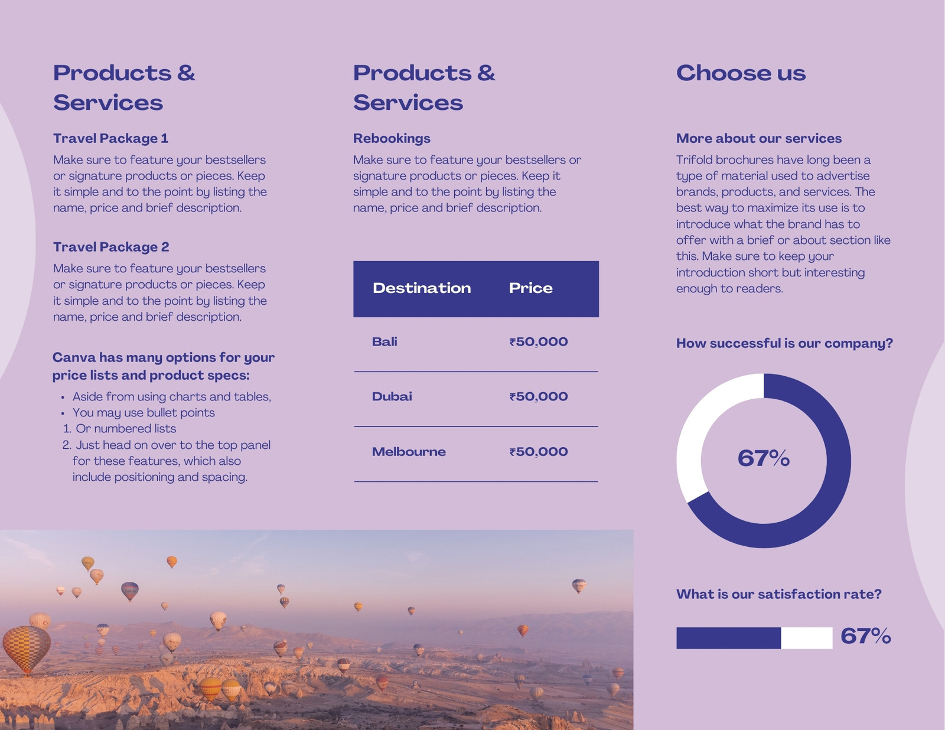The height and width of the screenshot is (730, 945).
Task: Click 'How successful is our company?' text
Action: coord(784,343)
